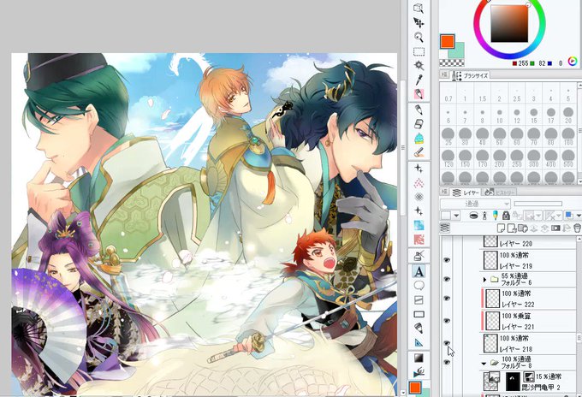582x397 pixels.
Task: Choose brush size 25
Action: [x=448, y=137]
